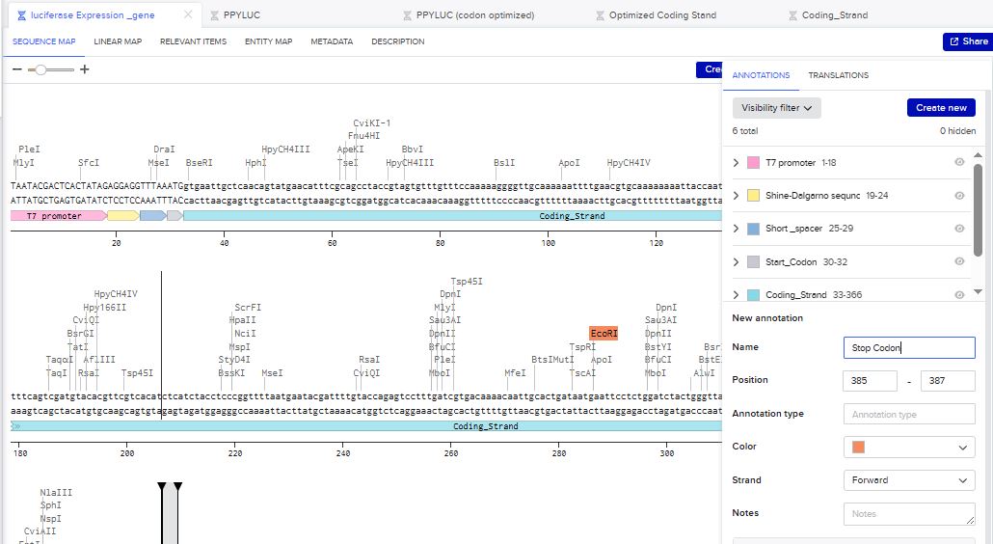This screenshot has height=544, width=993.
Task: Click the blue short spacer arrow on sequence map
Action: [152, 216]
